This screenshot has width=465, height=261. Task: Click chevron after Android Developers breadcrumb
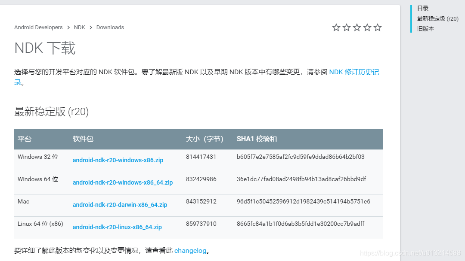(68, 27)
